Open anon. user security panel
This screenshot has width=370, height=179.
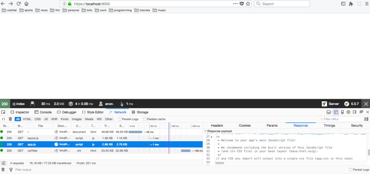click(x=106, y=104)
